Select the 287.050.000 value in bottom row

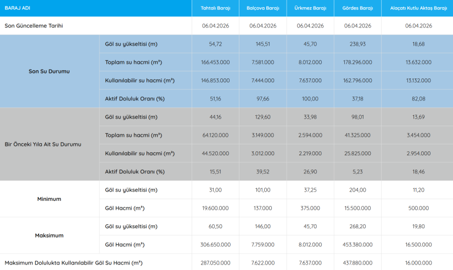tap(216, 263)
